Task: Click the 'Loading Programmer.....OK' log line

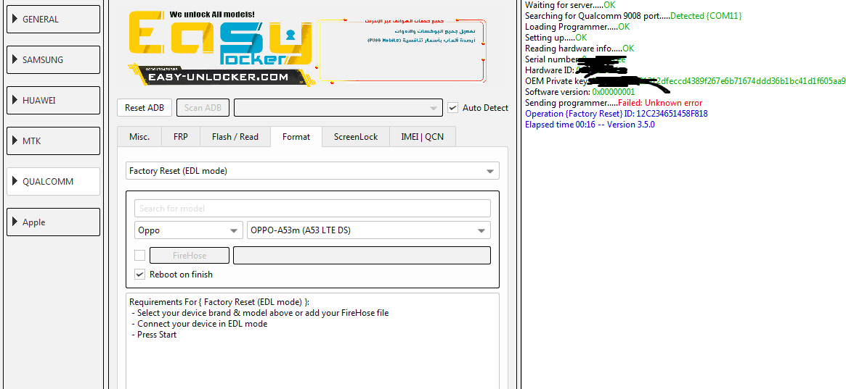Action: click(577, 27)
